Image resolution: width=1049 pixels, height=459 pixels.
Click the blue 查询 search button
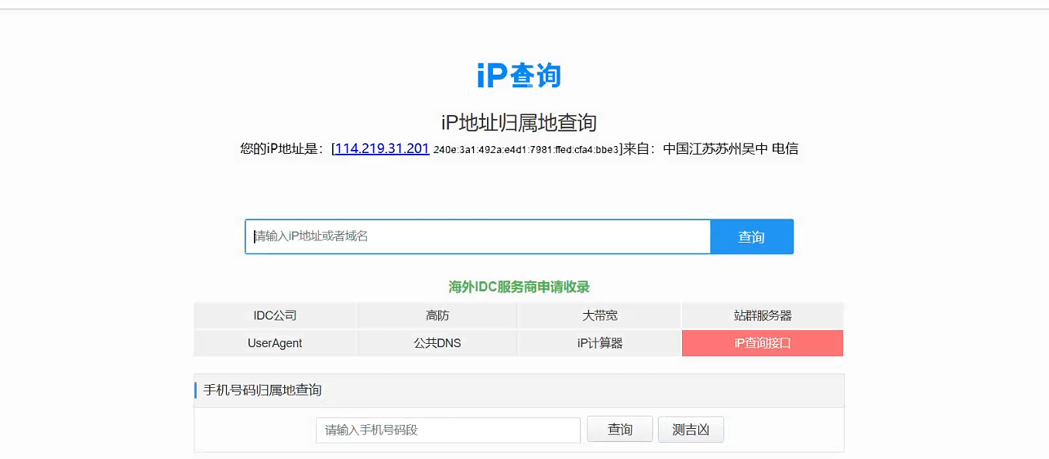752,236
